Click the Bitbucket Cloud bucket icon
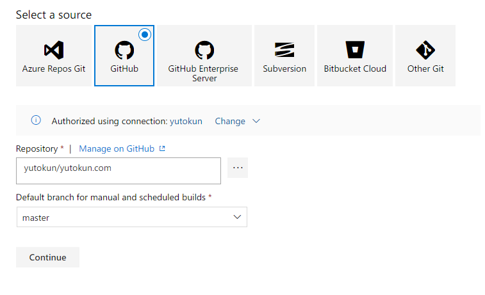Image resolution: width=485 pixels, height=295 pixels. pos(355,50)
